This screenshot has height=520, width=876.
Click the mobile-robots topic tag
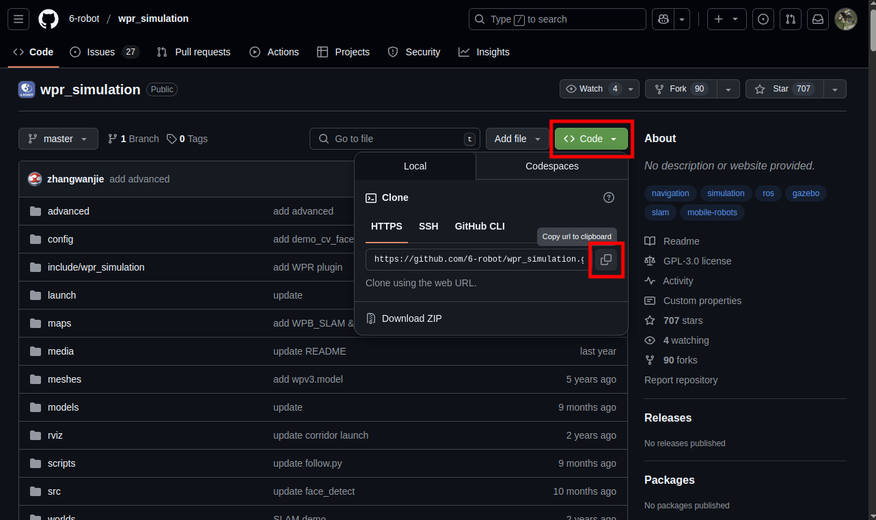tap(712, 213)
